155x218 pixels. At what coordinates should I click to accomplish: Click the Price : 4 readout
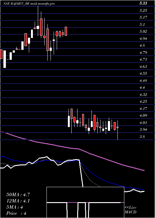16,213
